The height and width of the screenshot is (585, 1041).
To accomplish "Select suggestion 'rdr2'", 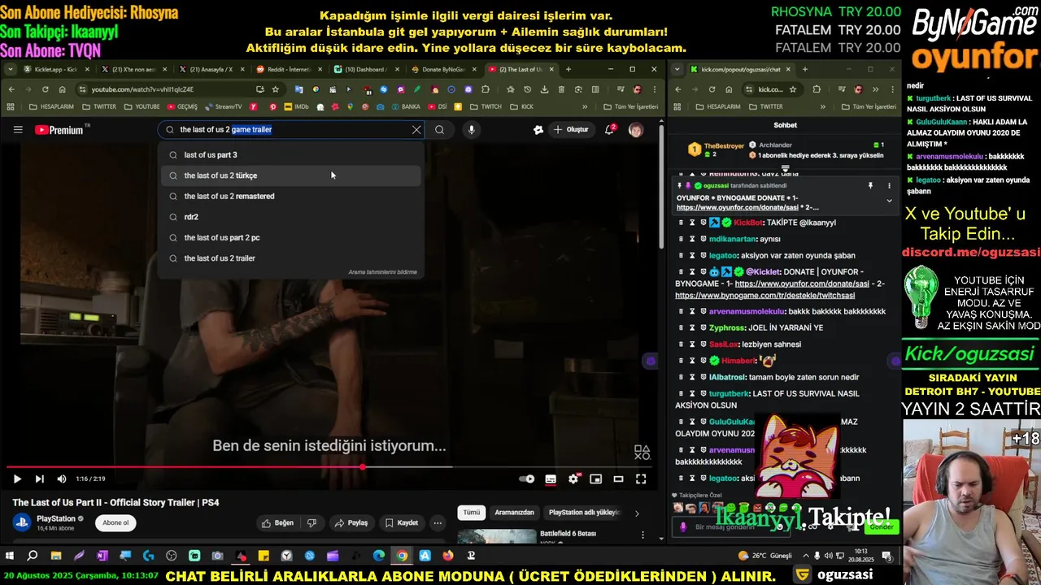I will pos(290,217).
